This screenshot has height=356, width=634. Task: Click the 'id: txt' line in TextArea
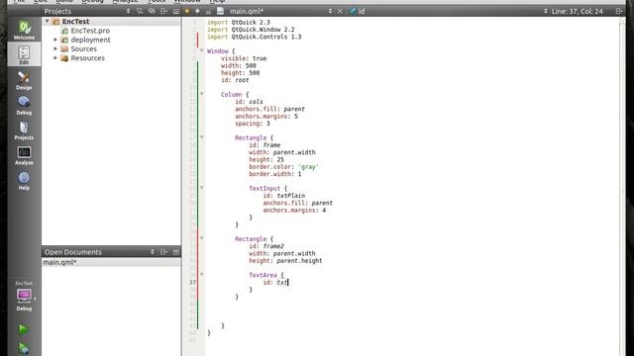pos(275,283)
